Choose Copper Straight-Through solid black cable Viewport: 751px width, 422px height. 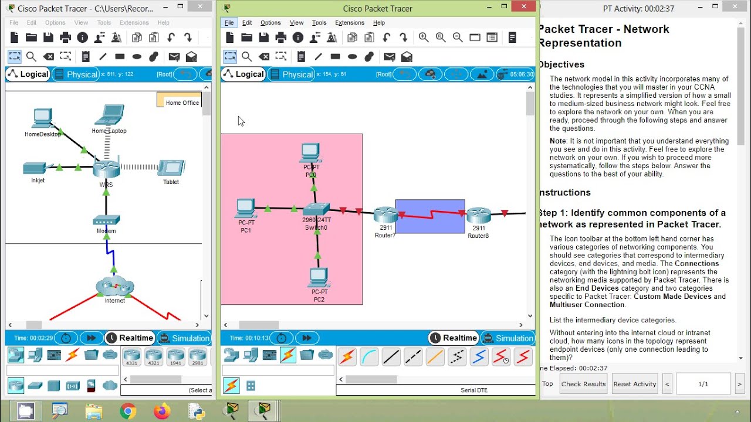391,356
